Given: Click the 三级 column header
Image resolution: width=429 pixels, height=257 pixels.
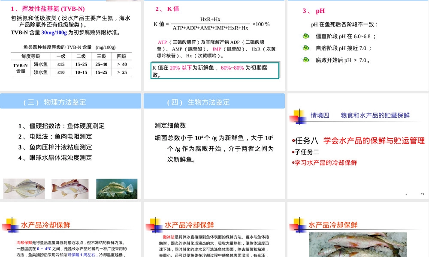Looking at the screenshot, I should coord(102,56).
